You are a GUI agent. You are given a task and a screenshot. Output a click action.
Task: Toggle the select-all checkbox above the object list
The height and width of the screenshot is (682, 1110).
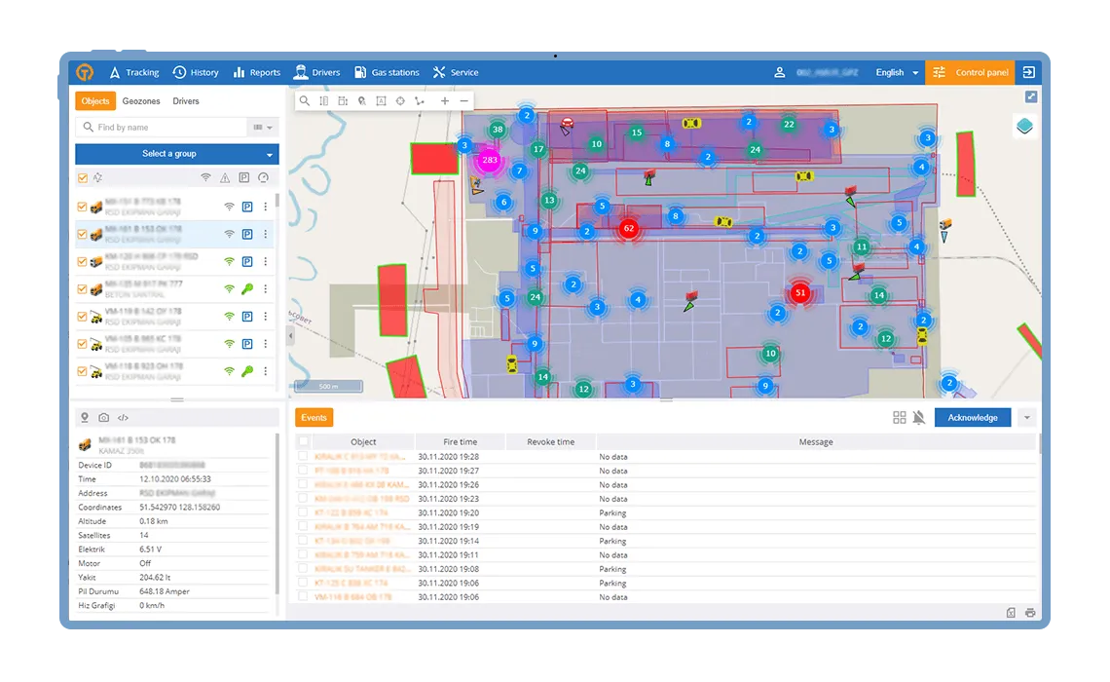[x=82, y=177]
